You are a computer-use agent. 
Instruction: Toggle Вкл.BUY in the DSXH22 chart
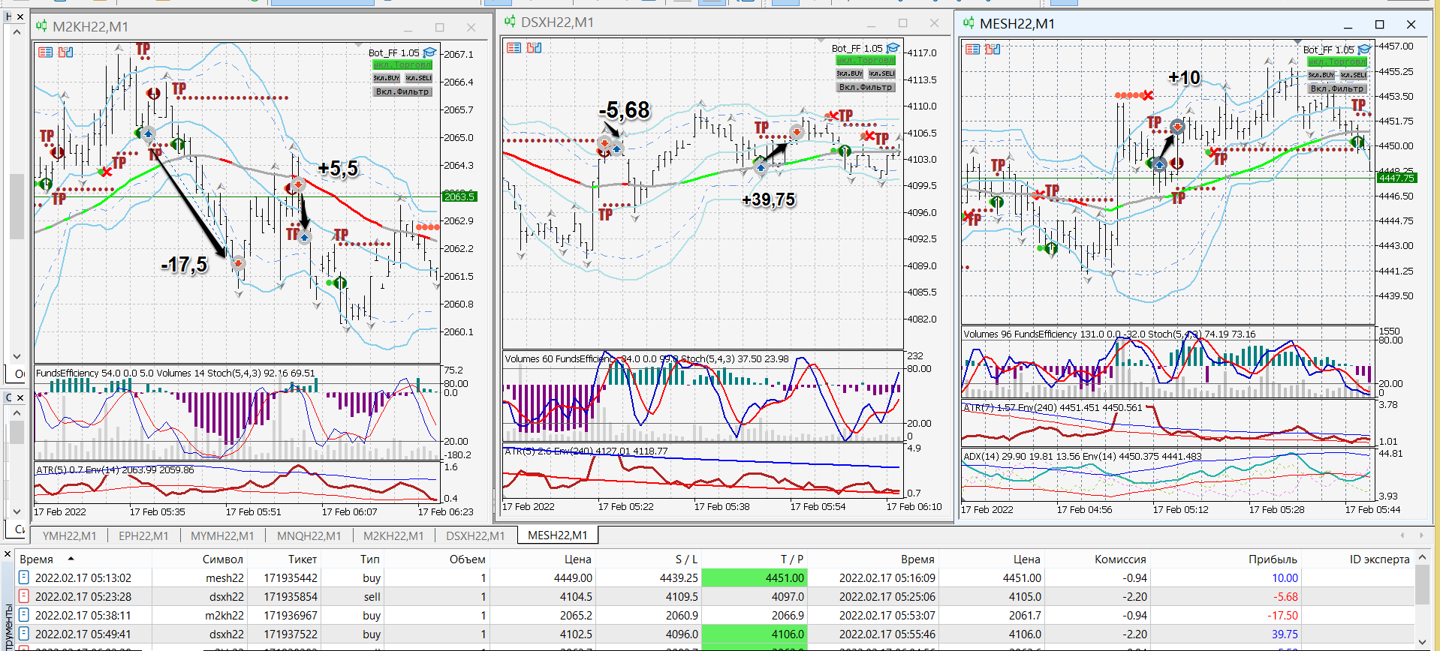pyautogui.click(x=850, y=73)
